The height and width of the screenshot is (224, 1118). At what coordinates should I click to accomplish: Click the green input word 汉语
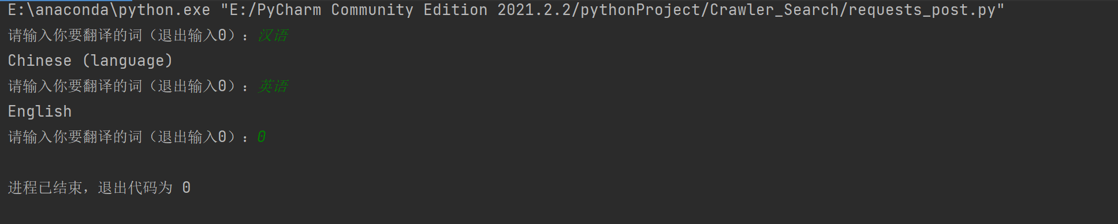tap(273, 36)
